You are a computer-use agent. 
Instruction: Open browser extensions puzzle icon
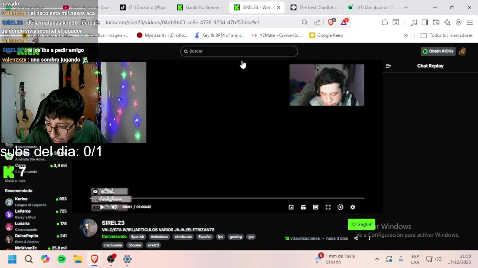coord(385,22)
